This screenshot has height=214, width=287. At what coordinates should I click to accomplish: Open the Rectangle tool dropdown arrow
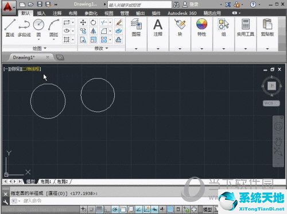[x=73, y=22]
